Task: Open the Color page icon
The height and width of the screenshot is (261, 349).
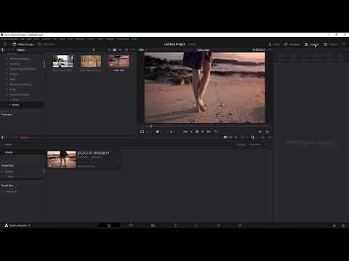Action: 196,225
